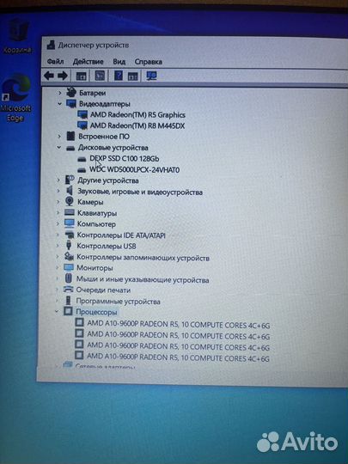The height and width of the screenshot is (464, 348).
Task: Click the mouse devices icon
Action: click(69, 278)
